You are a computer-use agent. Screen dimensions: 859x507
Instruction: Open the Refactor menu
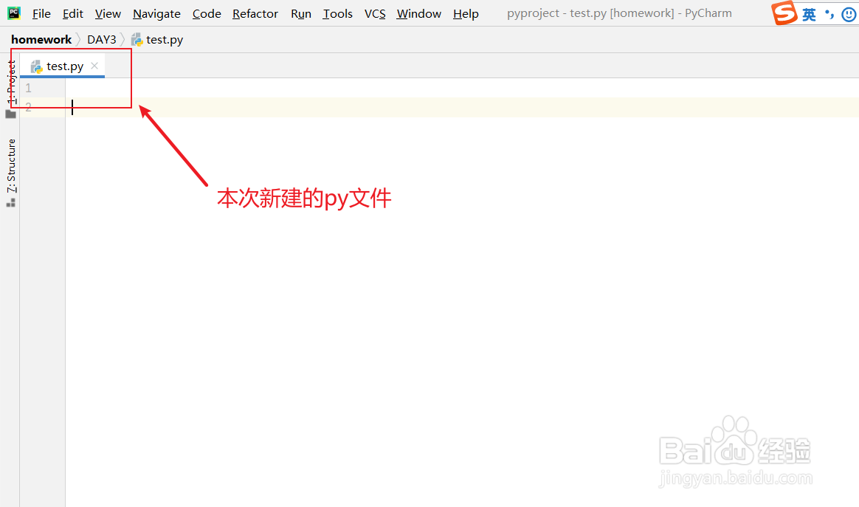pyautogui.click(x=255, y=13)
